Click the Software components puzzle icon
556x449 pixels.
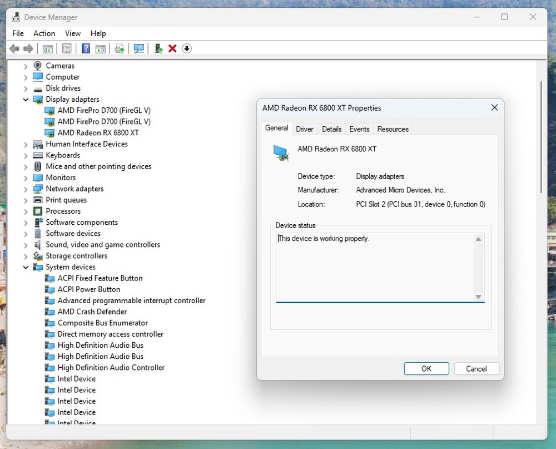(38, 222)
